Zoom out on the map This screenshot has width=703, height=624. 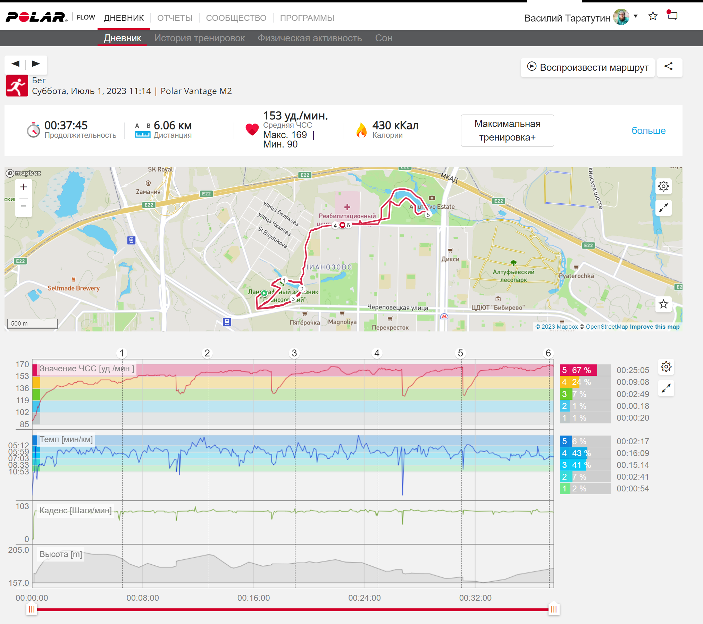coord(24,206)
